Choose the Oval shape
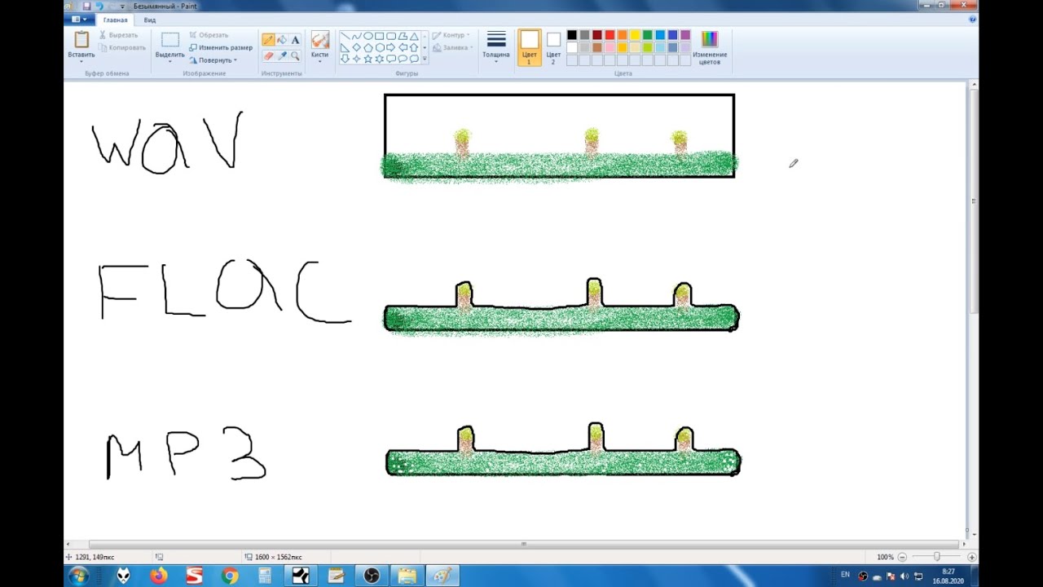Viewport: 1043px width, 587px height. (x=367, y=36)
